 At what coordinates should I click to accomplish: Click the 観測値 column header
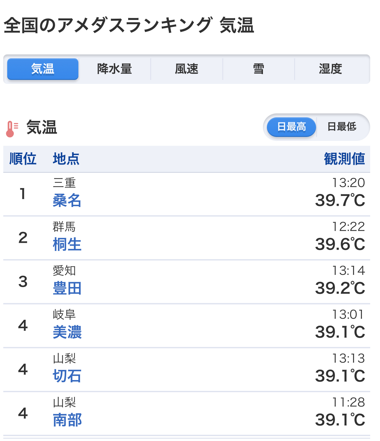[344, 159]
